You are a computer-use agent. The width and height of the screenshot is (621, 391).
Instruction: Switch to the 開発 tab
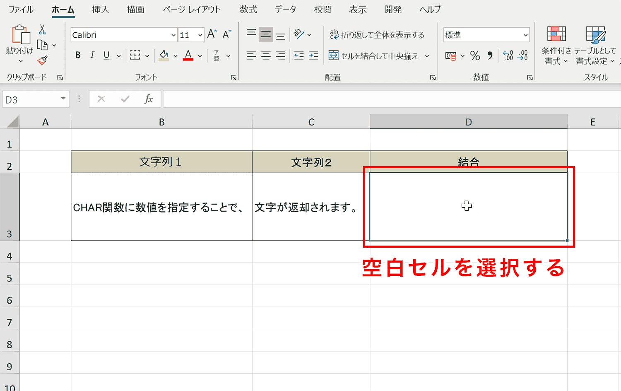pos(393,10)
